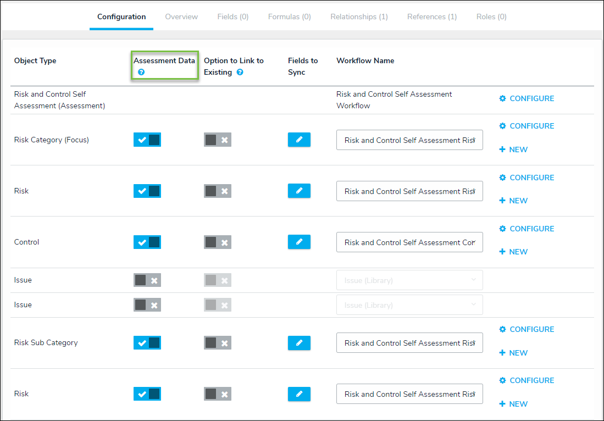Click the pencil button in Risk Sub Category row
This screenshot has height=421, width=604.
coord(299,343)
